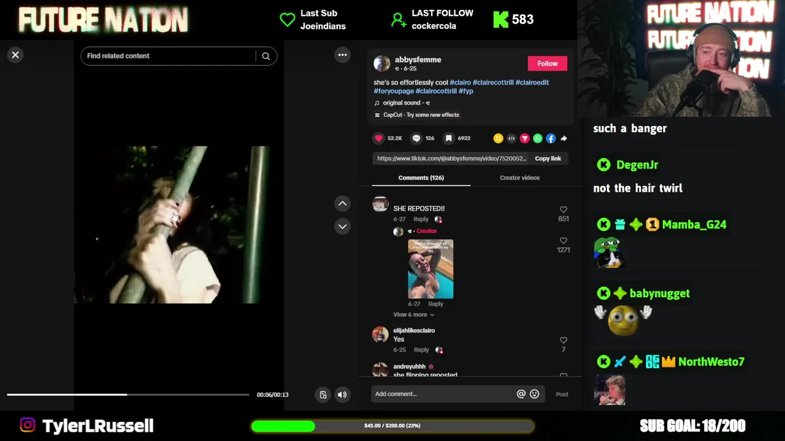Open abbysfemme username link
Viewport: 785px width, 441px height.
tap(418, 60)
